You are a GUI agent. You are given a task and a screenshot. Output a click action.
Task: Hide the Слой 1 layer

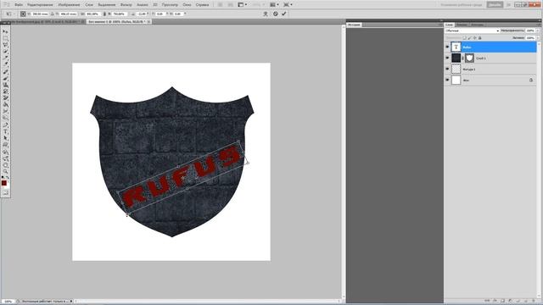point(447,58)
